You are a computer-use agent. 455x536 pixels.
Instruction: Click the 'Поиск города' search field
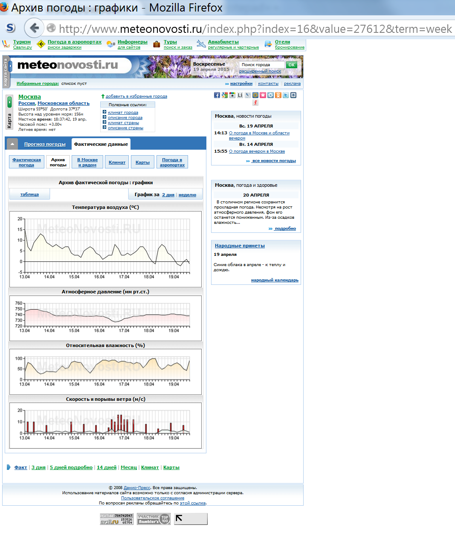[x=261, y=65]
